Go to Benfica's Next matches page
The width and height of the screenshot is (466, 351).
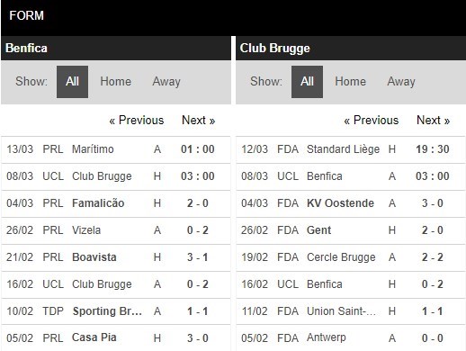pos(199,121)
